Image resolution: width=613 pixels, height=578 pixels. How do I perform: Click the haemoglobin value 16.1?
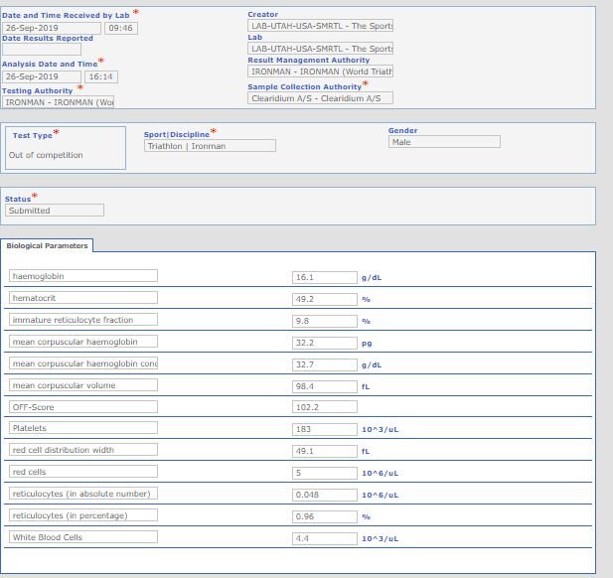(325, 277)
